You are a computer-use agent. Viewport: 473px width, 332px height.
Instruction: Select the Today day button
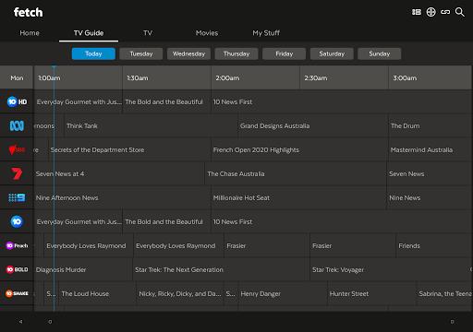tap(93, 53)
